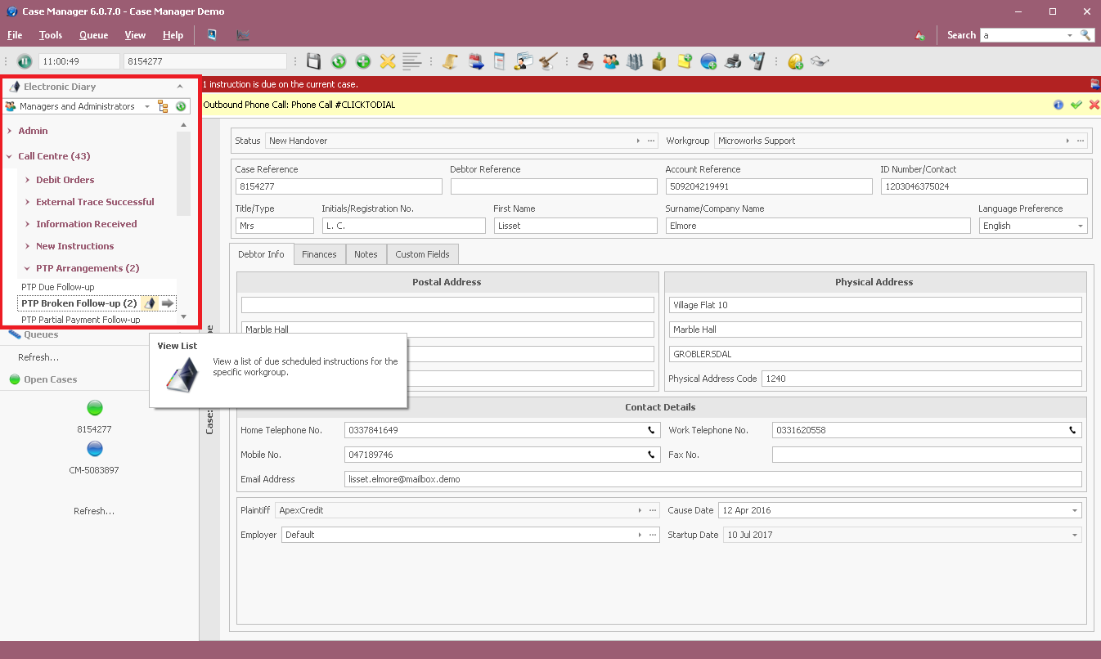Browse Status field with ellipsis button
Image resolution: width=1101 pixels, height=659 pixels.
tap(651, 141)
